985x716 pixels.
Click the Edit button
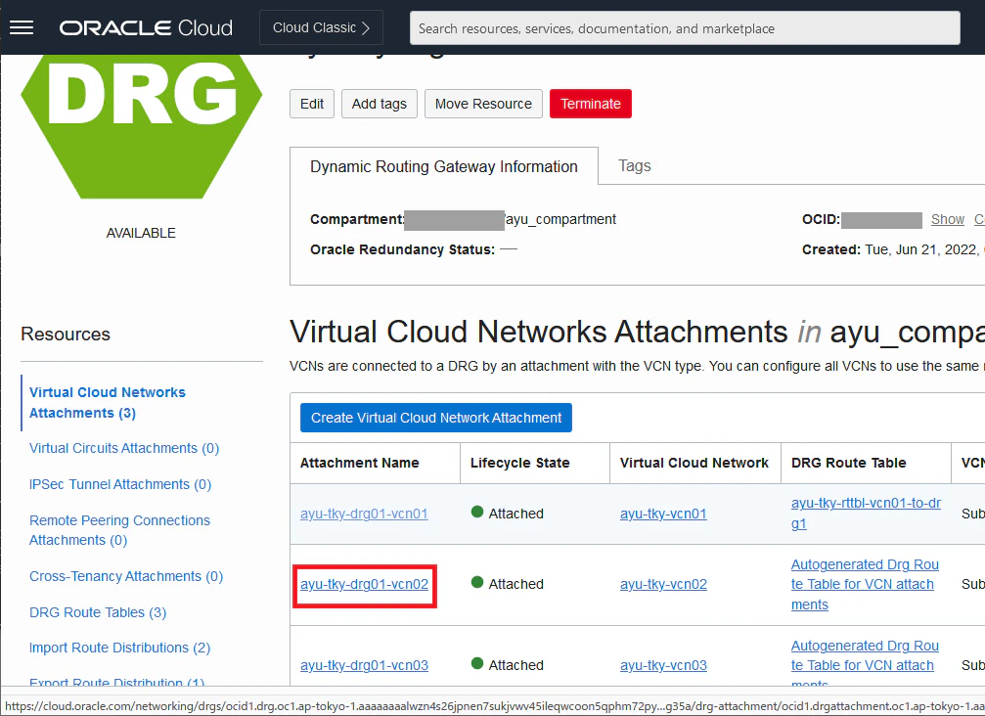pos(312,104)
